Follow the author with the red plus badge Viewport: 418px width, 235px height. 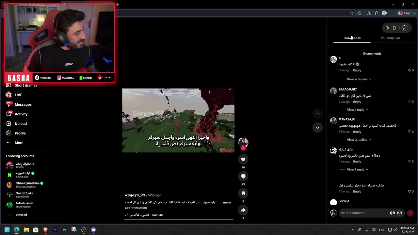pyautogui.click(x=243, y=148)
